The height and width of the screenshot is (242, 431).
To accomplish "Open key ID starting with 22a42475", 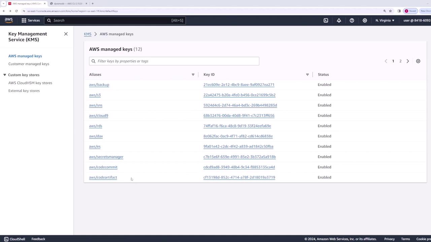I will 239,95.
